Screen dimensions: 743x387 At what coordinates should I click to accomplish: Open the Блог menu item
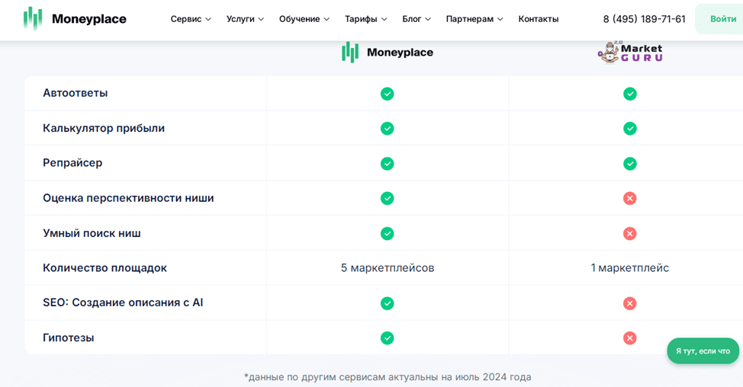(x=417, y=19)
